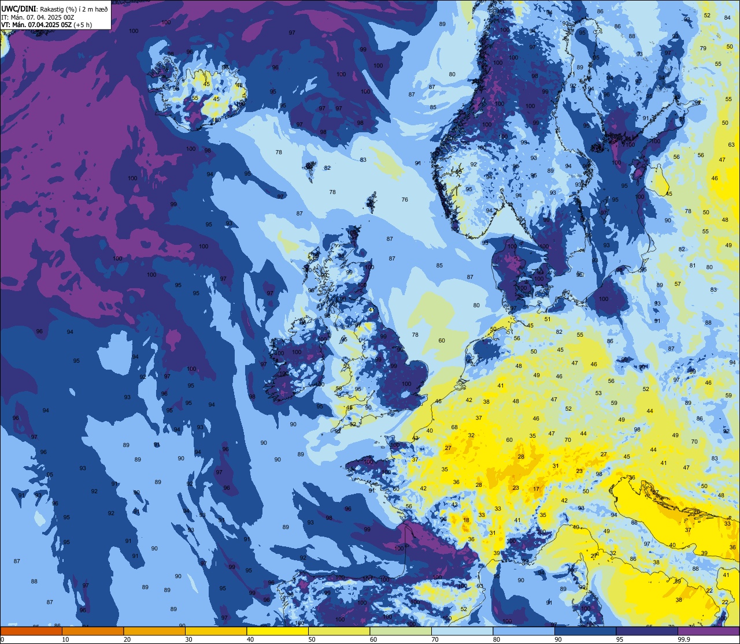Click the 'IT: Mán. 07. 04. 2025 00Z' line
The width and height of the screenshot is (740, 644).
38,17
